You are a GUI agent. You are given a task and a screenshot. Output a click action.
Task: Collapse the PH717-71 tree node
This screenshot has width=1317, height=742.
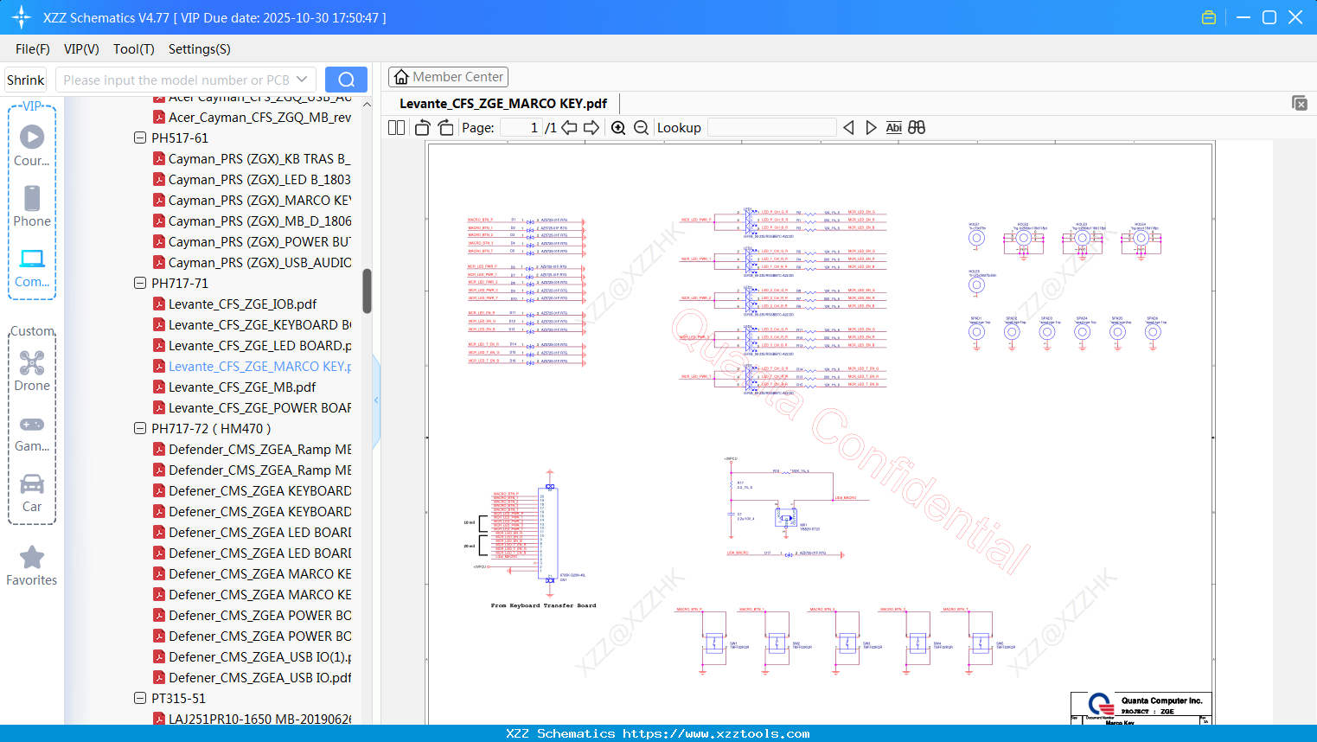point(140,283)
